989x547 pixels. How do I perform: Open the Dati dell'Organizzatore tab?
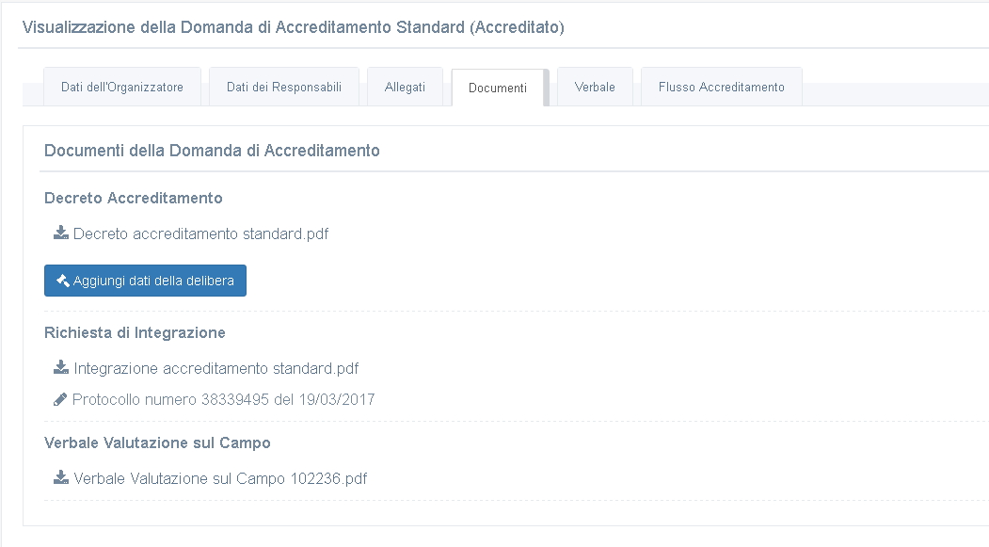point(122,87)
